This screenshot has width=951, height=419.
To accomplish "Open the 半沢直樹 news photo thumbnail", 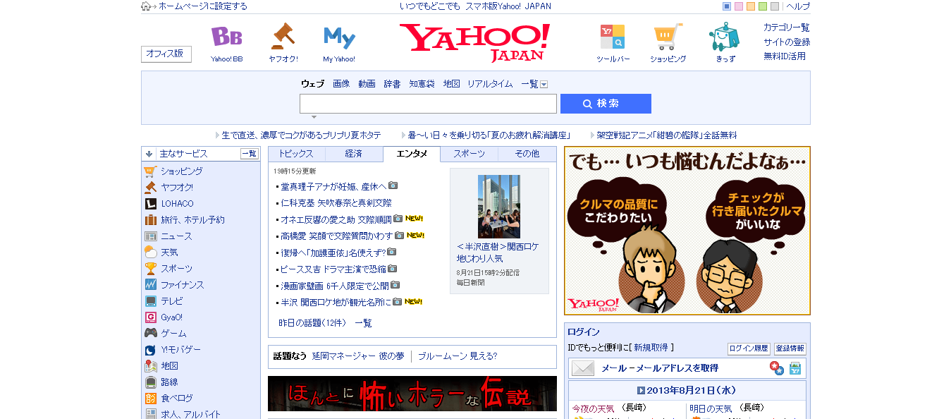I will (x=499, y=207).
